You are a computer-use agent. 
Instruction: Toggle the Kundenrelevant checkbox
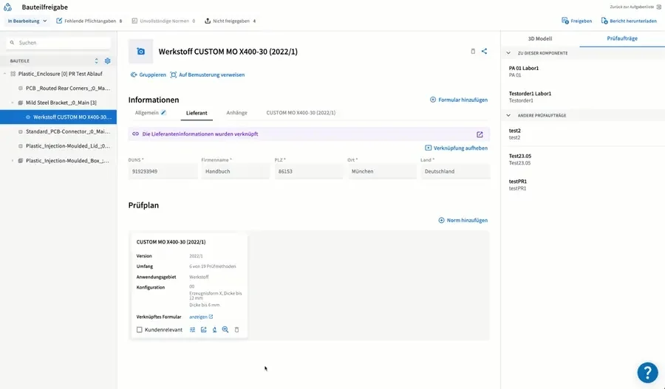point(139,330)
